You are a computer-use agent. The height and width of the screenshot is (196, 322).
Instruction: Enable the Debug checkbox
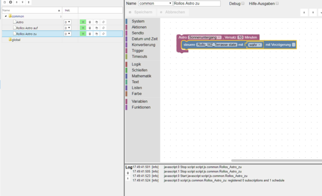(x=243, y=4)
